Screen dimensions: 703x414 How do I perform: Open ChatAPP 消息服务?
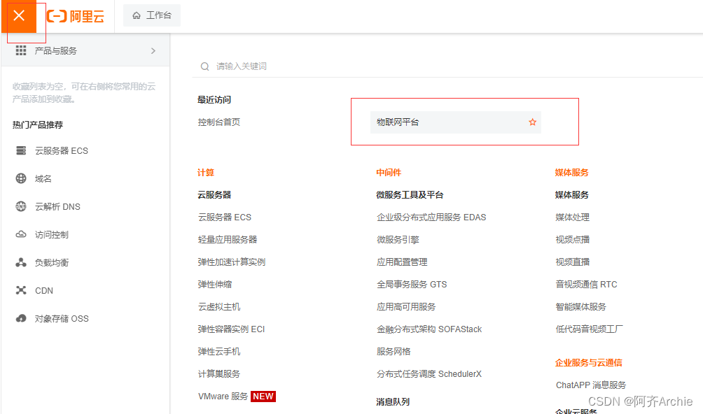coord(590,385)
